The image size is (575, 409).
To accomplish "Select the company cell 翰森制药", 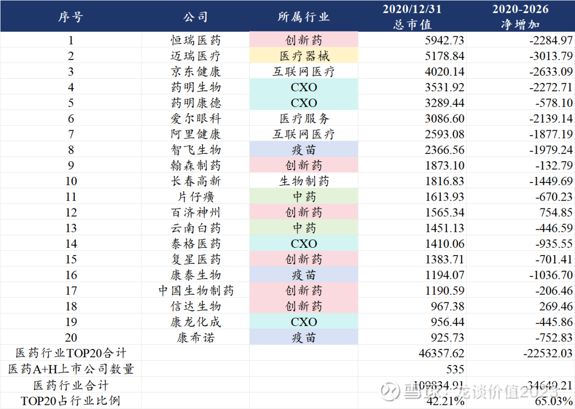I will 195,165.
